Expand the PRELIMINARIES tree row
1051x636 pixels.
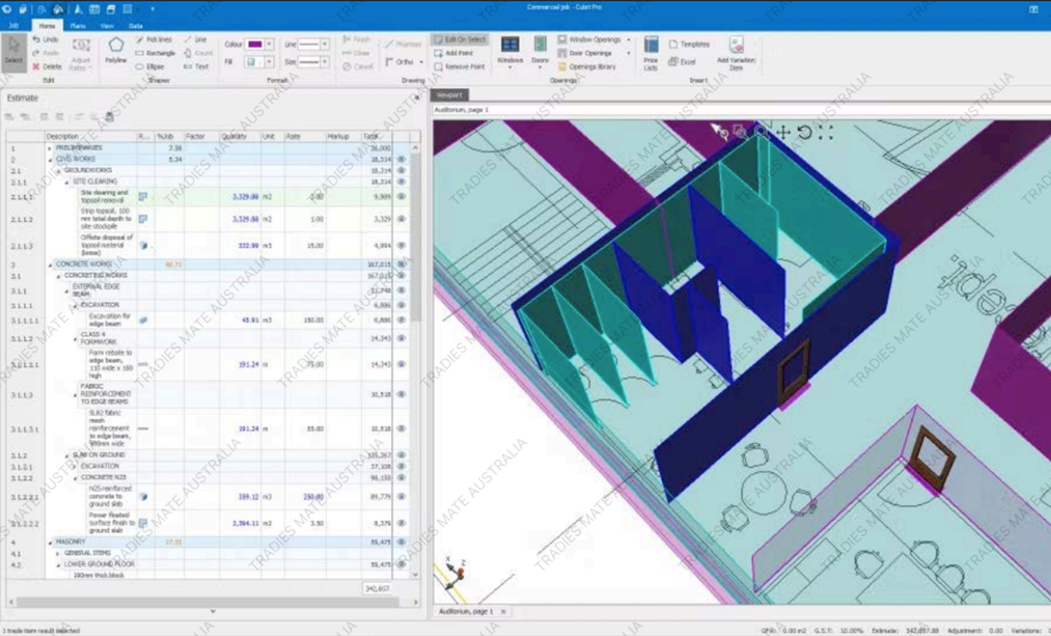[50, 148]
